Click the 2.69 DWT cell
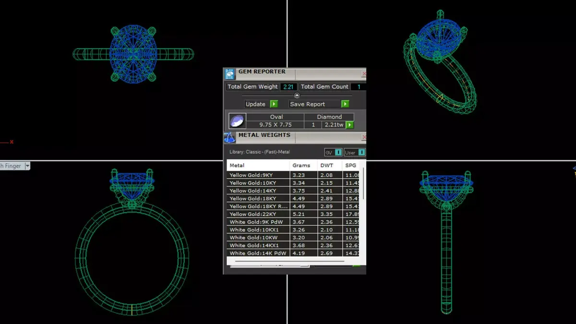The image size is (576, 324). point(330,253)
